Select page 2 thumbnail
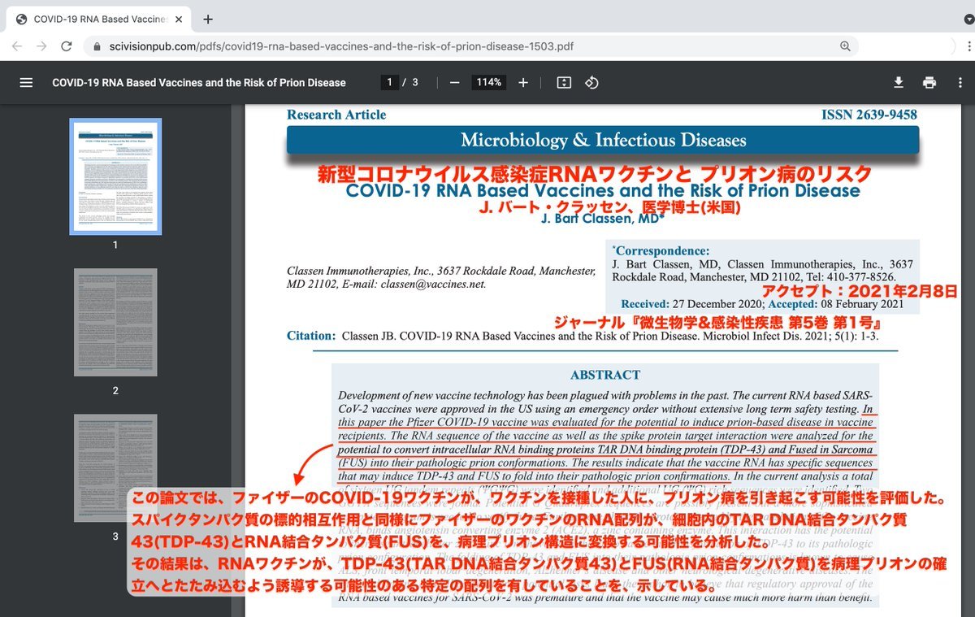Screen dimensions: 975x617 (115, 322)
